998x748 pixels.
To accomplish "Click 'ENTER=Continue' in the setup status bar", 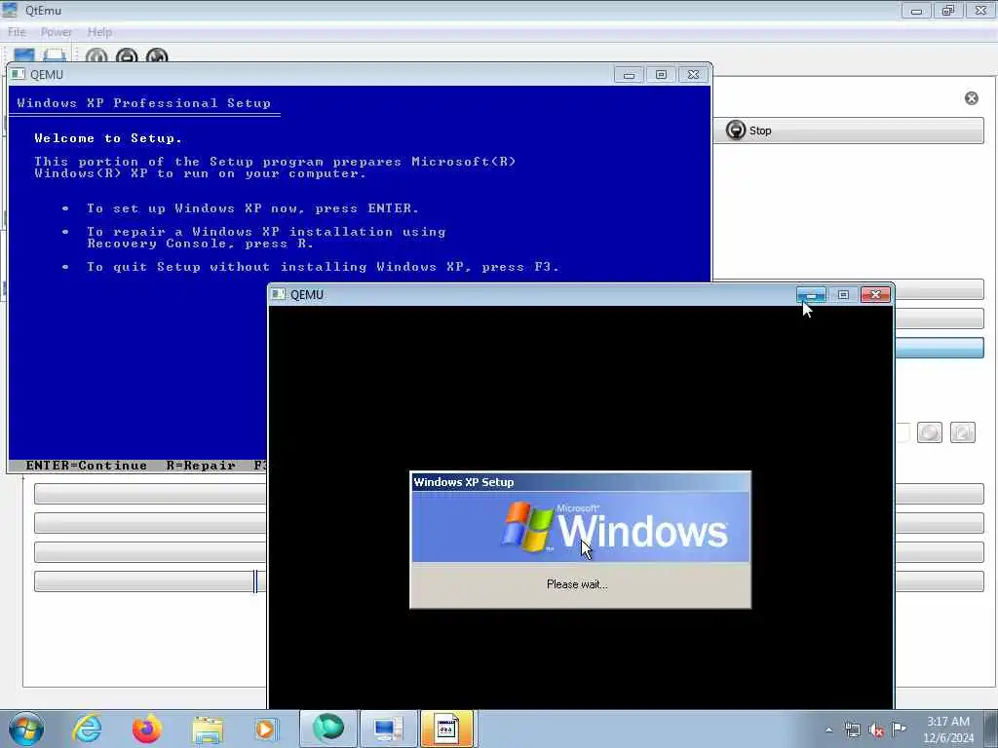I will coord(87,466).
